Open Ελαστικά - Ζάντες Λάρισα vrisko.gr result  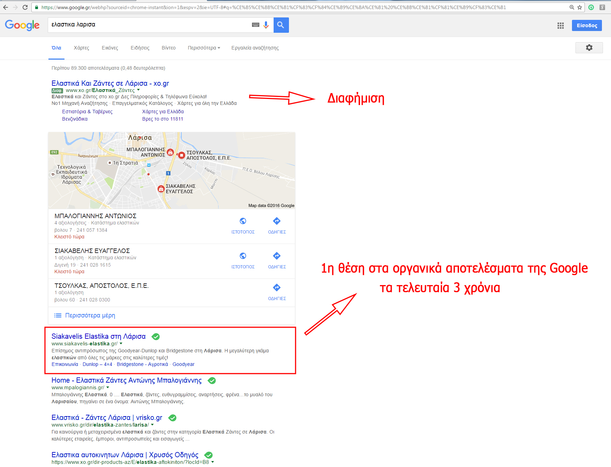(107, 418)
